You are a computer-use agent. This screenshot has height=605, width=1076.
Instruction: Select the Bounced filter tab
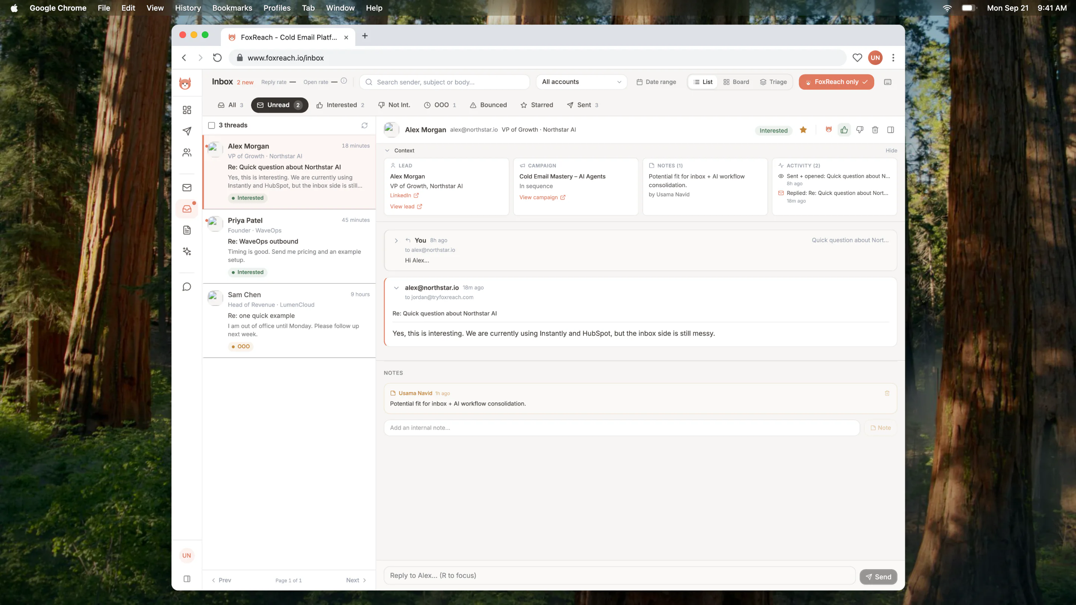(488, 105)
